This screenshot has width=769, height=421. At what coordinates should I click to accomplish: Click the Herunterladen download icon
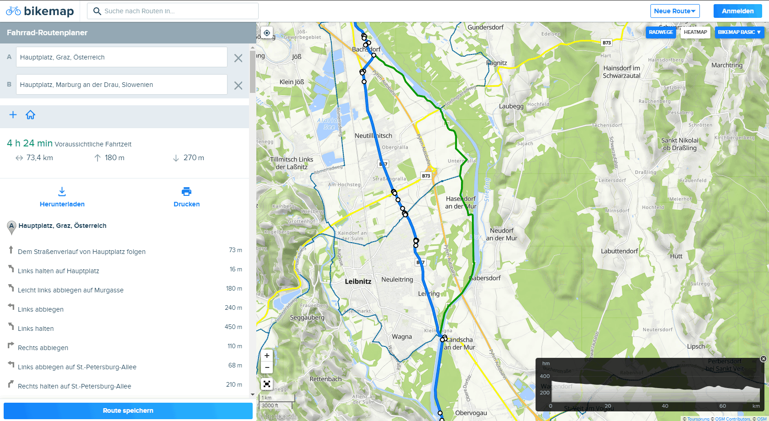[x=62, y=191]
